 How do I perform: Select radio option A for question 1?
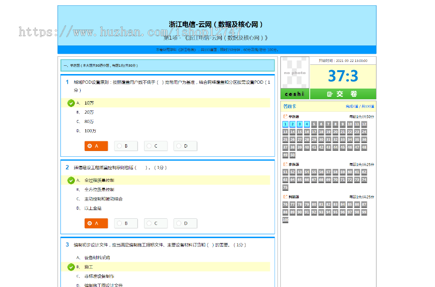[x=96, y=146]
